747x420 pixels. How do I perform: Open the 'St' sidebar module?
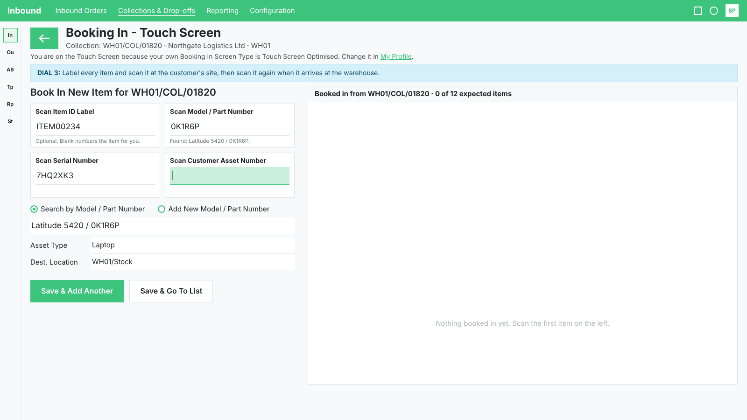[x=10, y=121]
